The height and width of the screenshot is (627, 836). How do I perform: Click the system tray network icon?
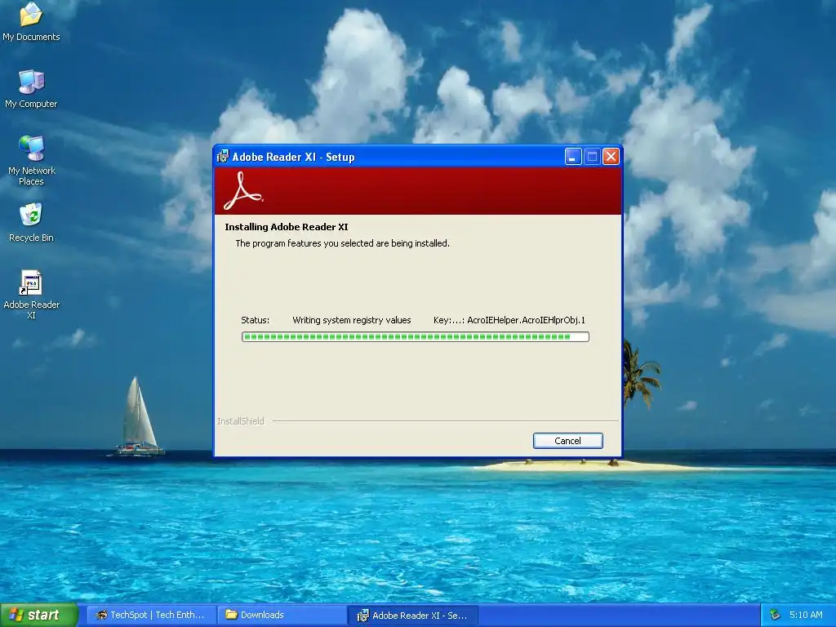775,616
